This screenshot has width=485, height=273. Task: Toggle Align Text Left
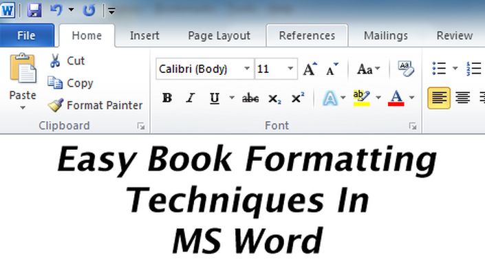(x=439, y=98)
